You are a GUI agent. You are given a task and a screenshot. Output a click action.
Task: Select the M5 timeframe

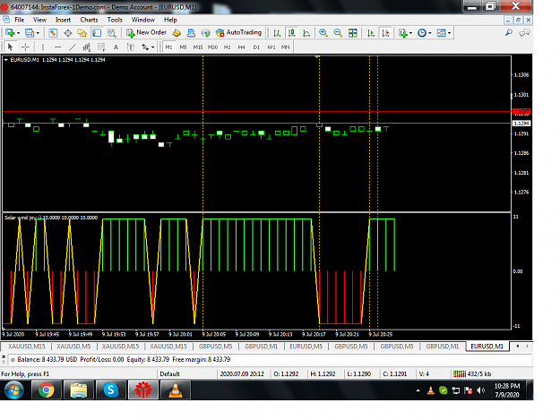[183, 47]
